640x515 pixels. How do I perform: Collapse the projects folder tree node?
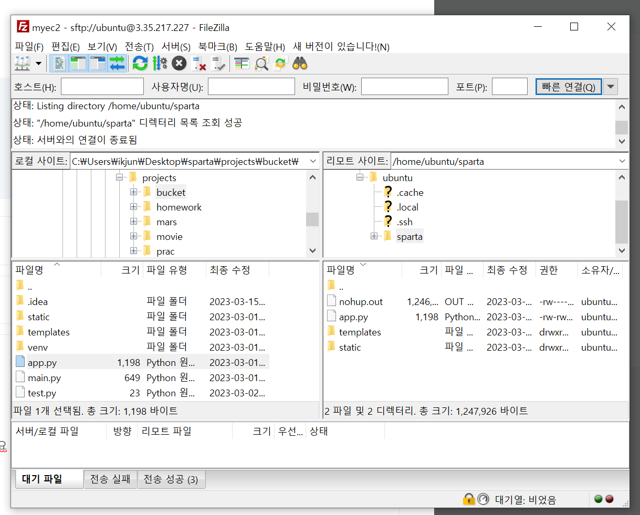[119, 177]
